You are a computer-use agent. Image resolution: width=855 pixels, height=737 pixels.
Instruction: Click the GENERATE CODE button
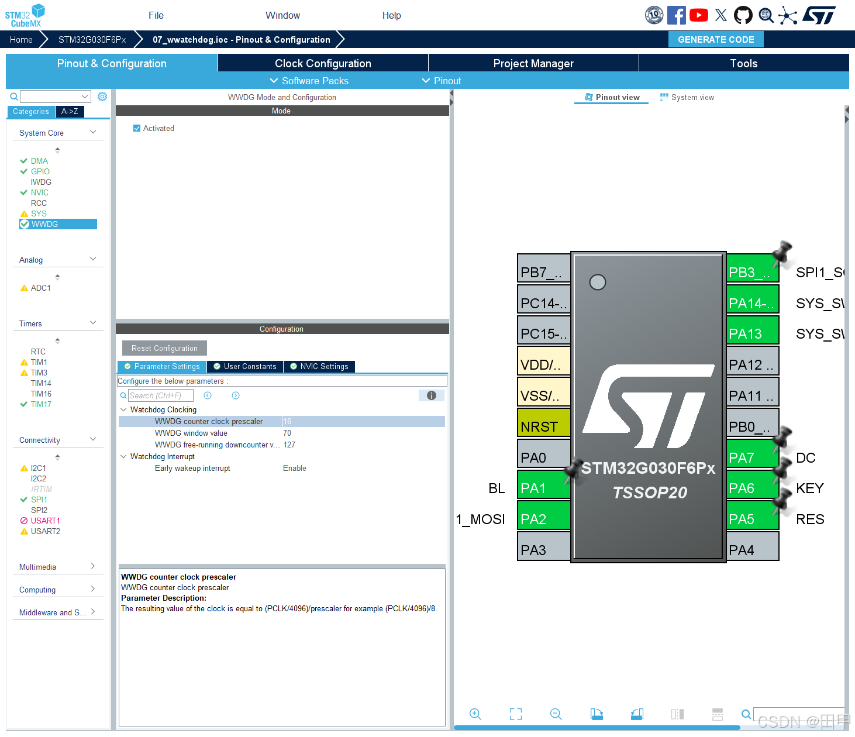tap(716, 39)
